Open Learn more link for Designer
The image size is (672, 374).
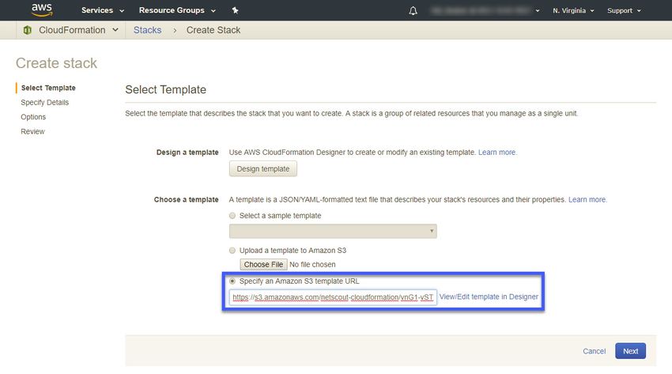[x=497, y=152]
